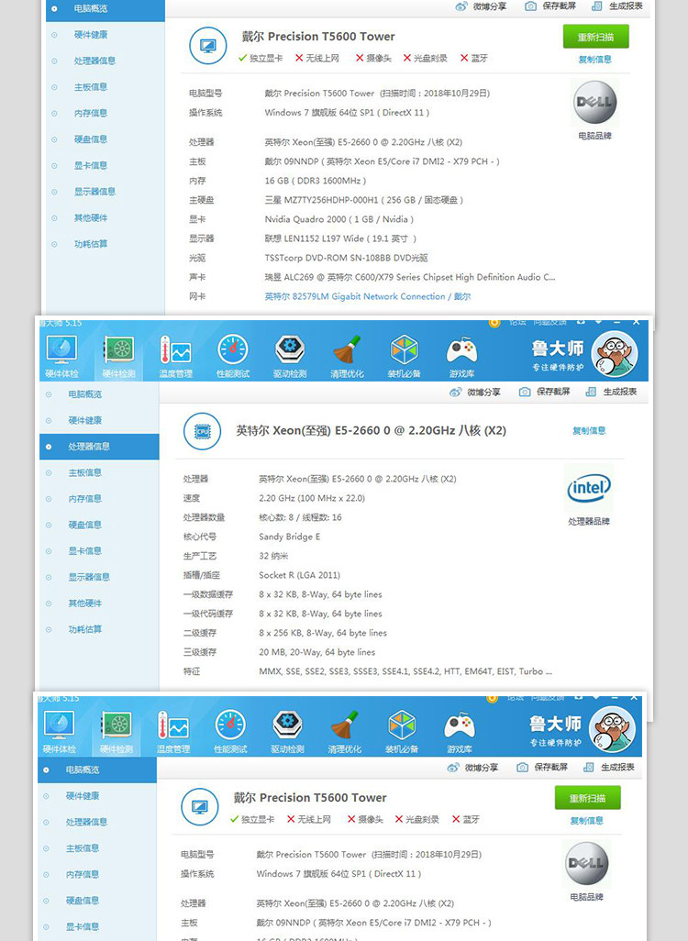Select 显示器信息 in the middle window sidebar
This screenshot has height=941, width=688.
[99, 577]
